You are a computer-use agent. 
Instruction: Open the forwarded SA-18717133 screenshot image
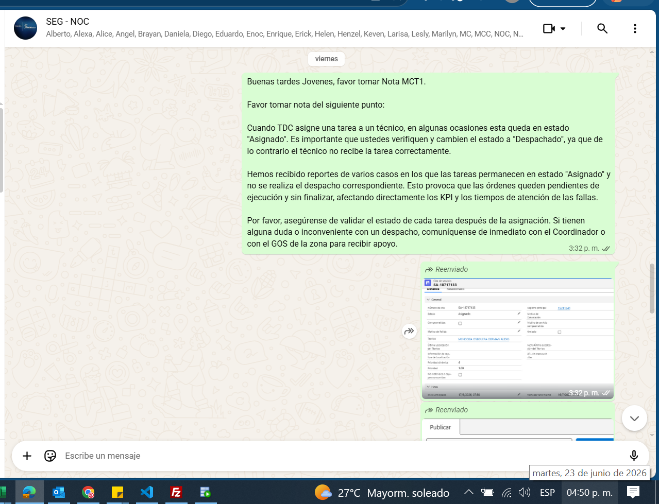(x=517, y=338)
